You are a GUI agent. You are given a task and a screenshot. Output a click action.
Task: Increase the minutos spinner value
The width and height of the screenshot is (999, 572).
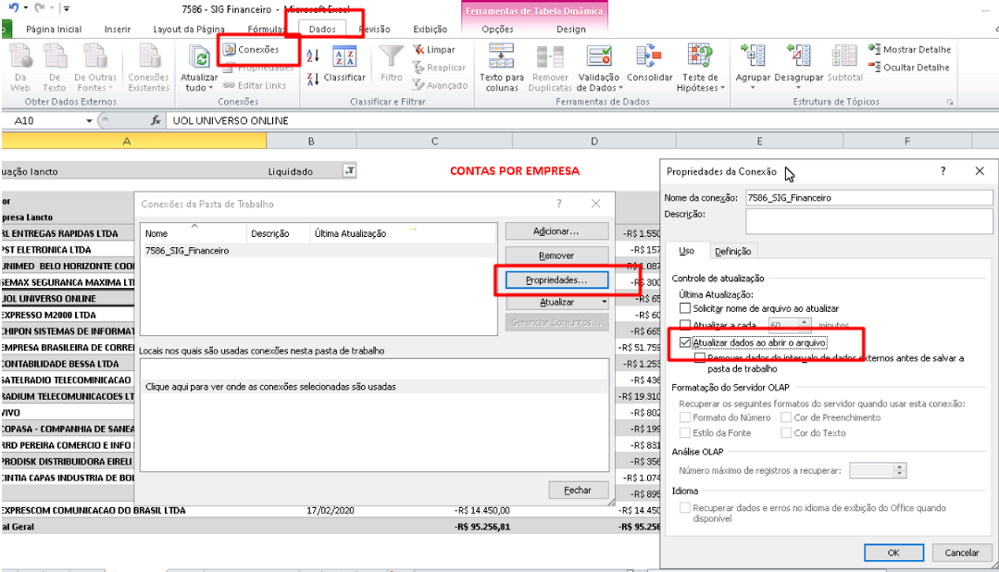click(805, 321)
